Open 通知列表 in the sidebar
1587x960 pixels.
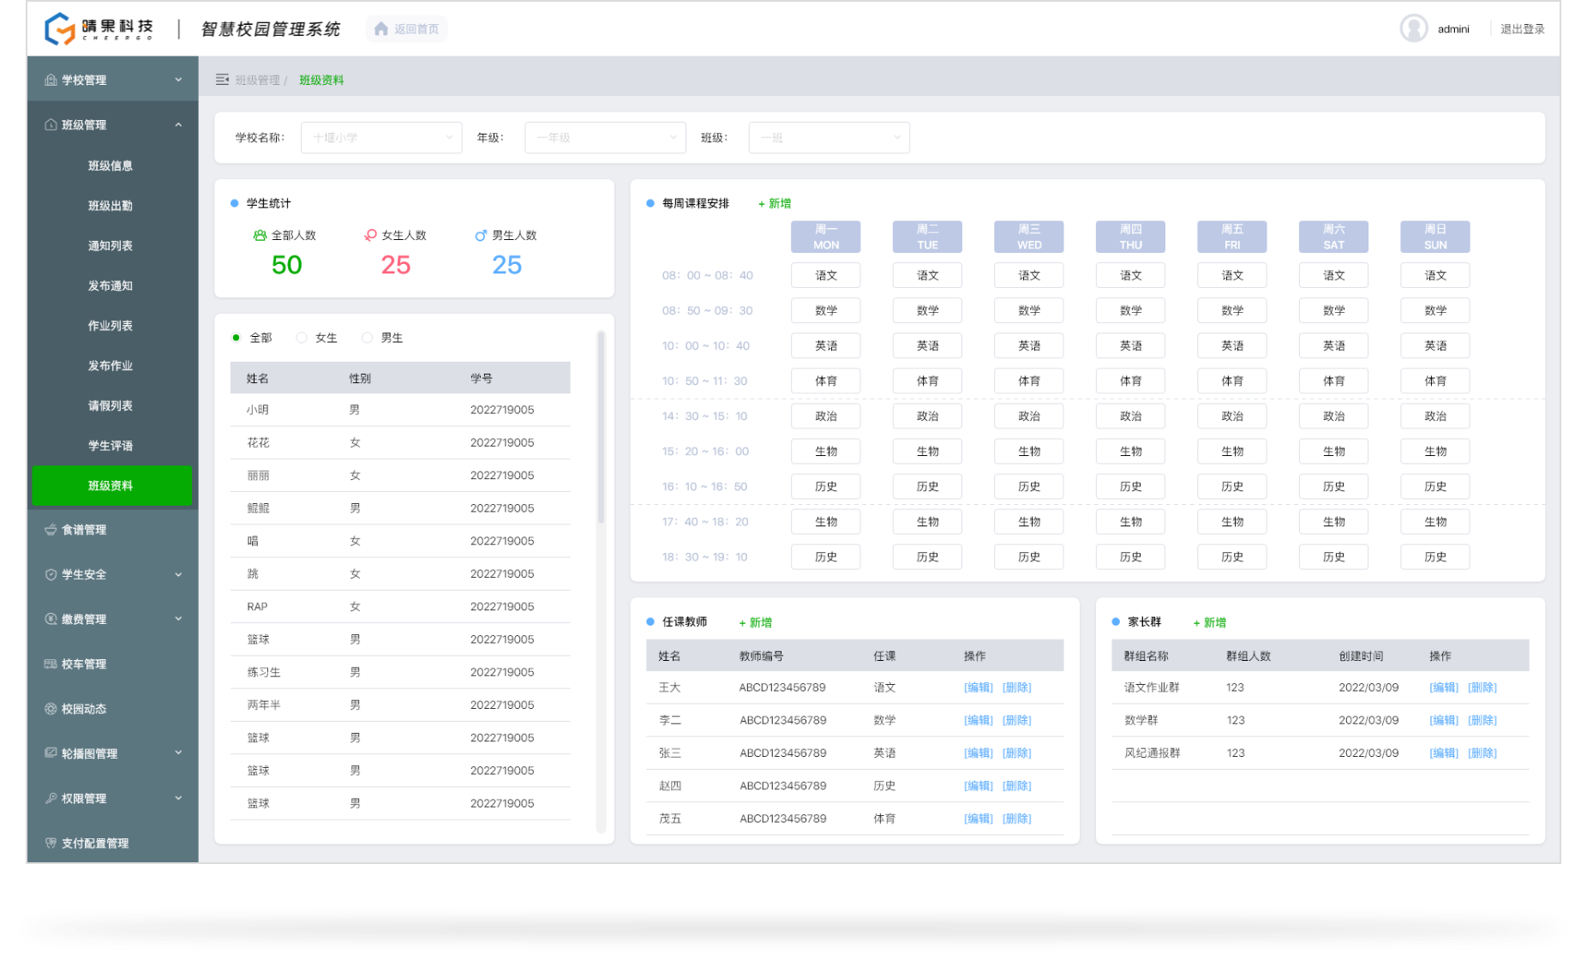[x=111, y=246]
